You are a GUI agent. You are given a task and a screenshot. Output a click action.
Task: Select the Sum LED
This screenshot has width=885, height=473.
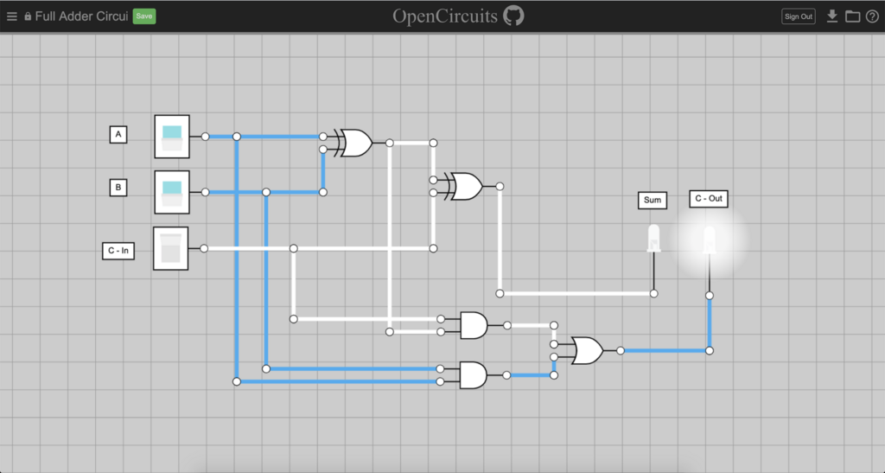tap(653, 238)
